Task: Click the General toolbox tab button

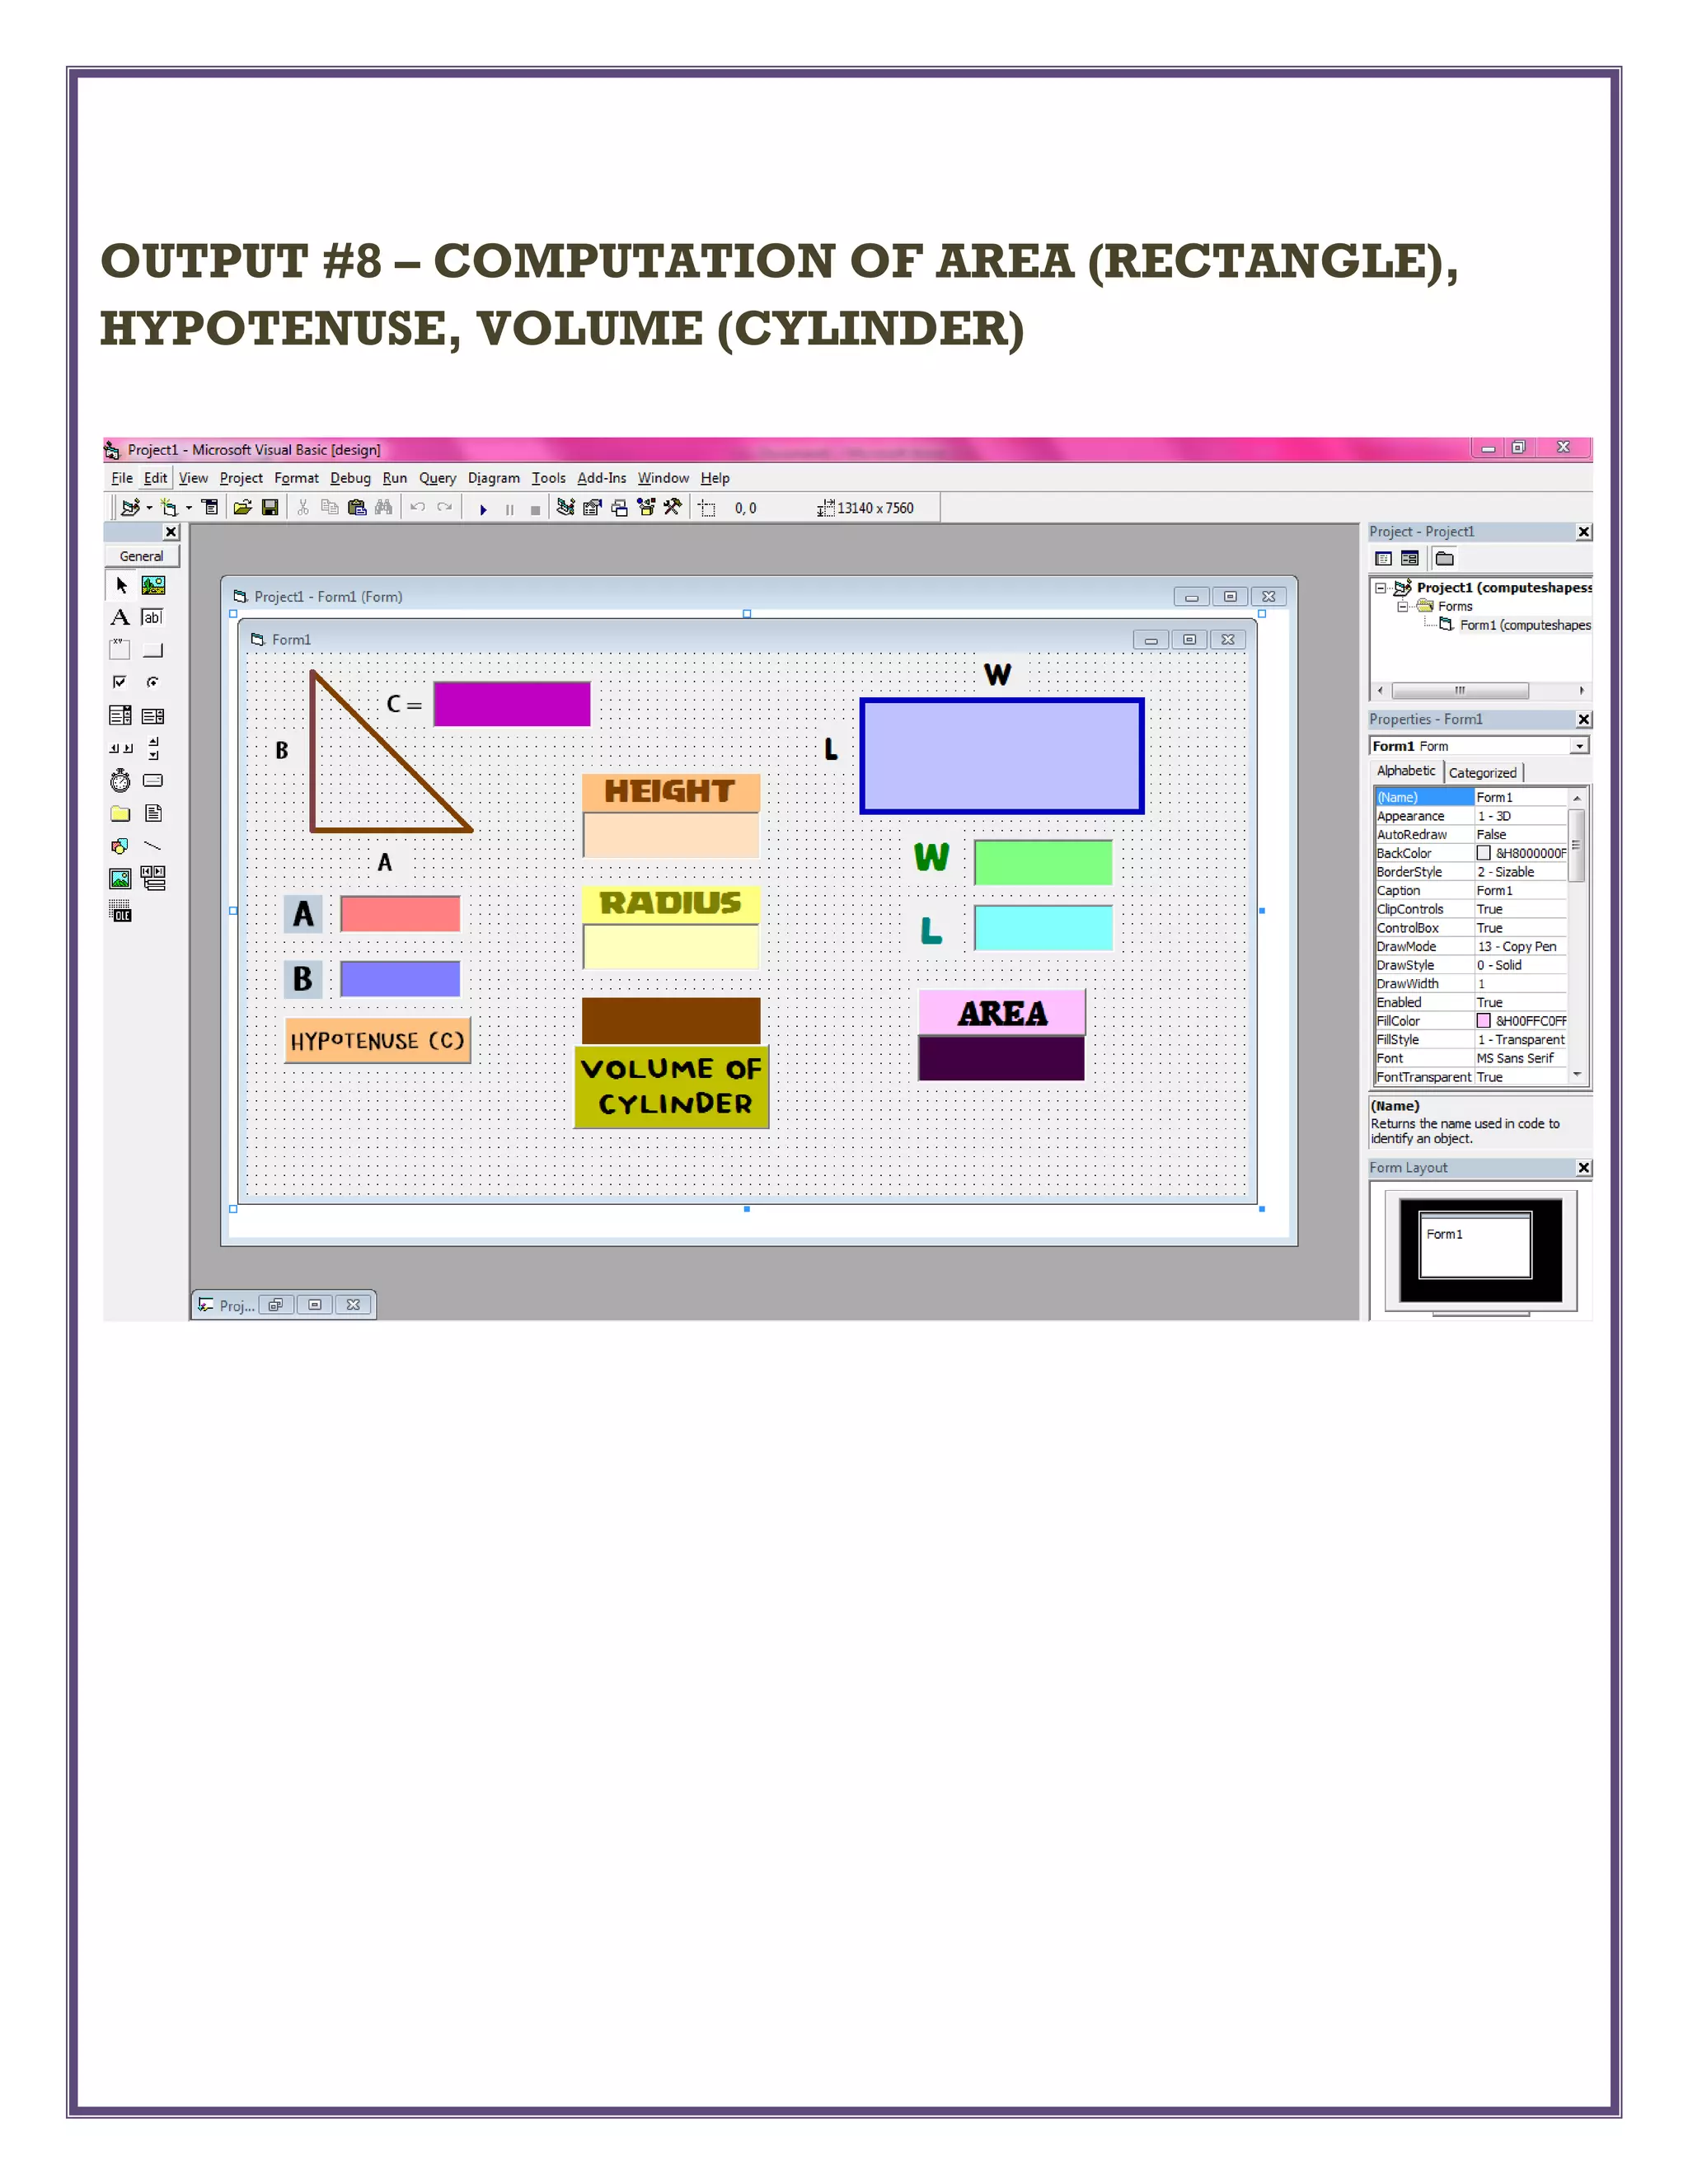Action: pos(141,556)
